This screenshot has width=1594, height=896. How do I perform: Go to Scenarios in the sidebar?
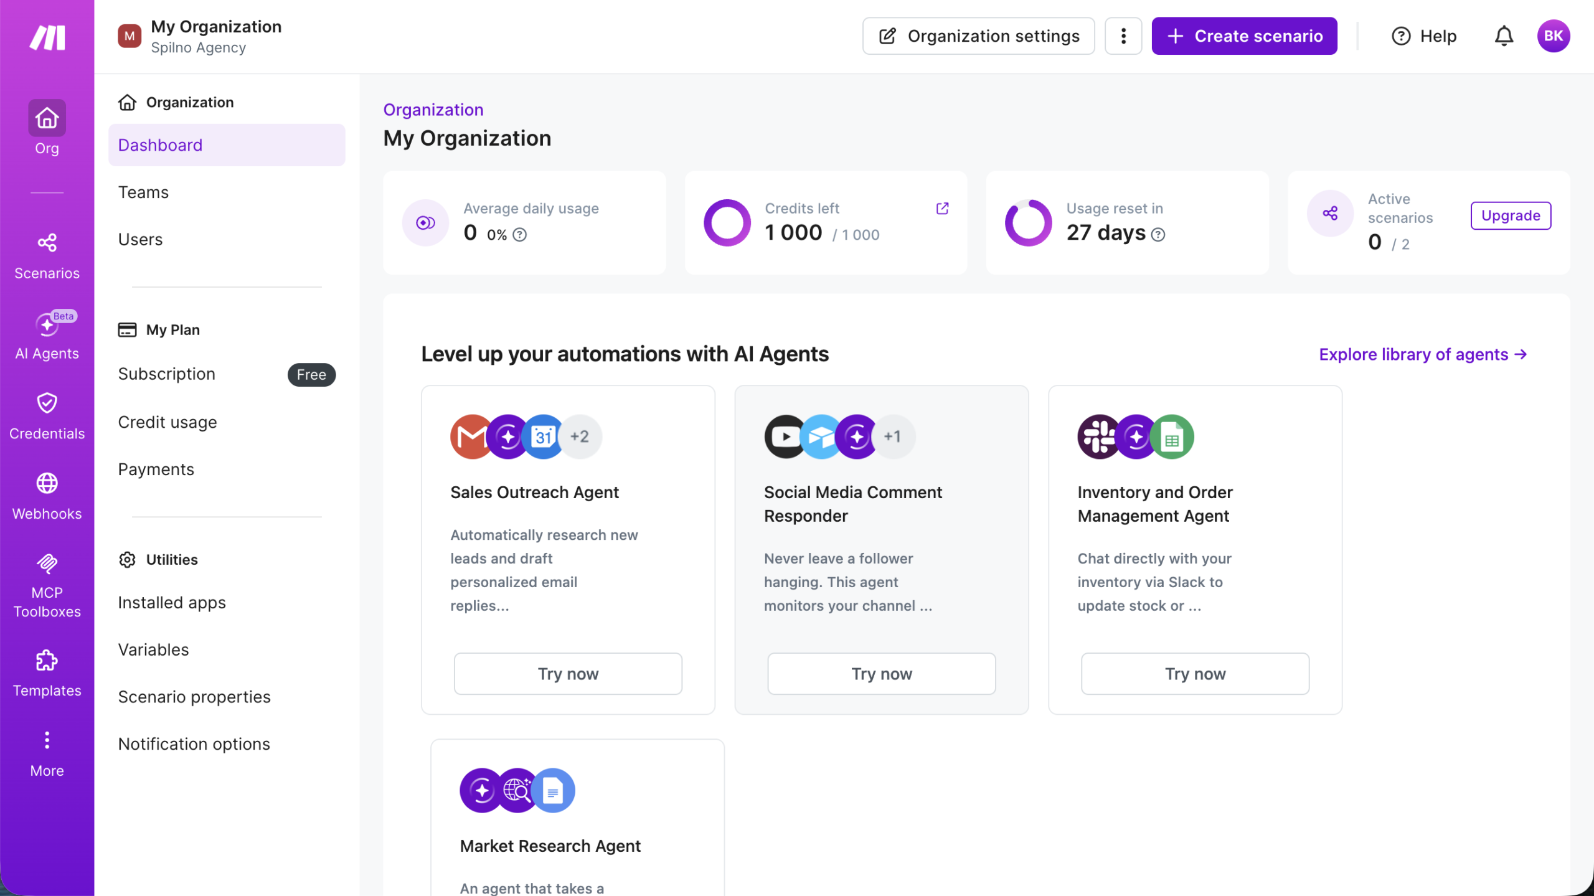coord(47,256)
